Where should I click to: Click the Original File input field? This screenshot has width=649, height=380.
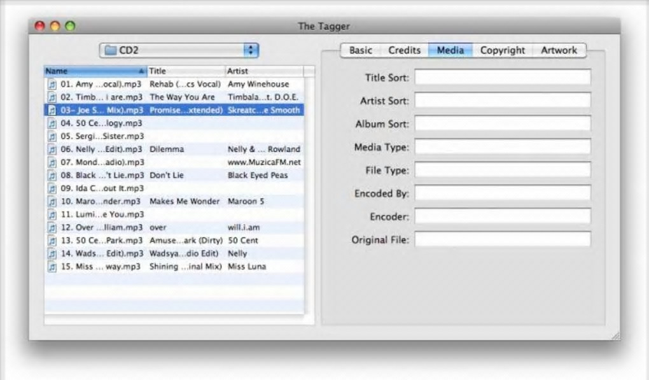[503, 239]
